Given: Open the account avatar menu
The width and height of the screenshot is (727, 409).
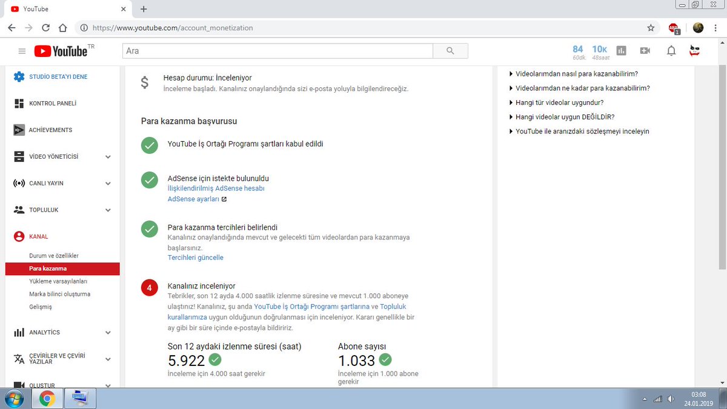Looking at the screenshot, I should coord(695,51).
